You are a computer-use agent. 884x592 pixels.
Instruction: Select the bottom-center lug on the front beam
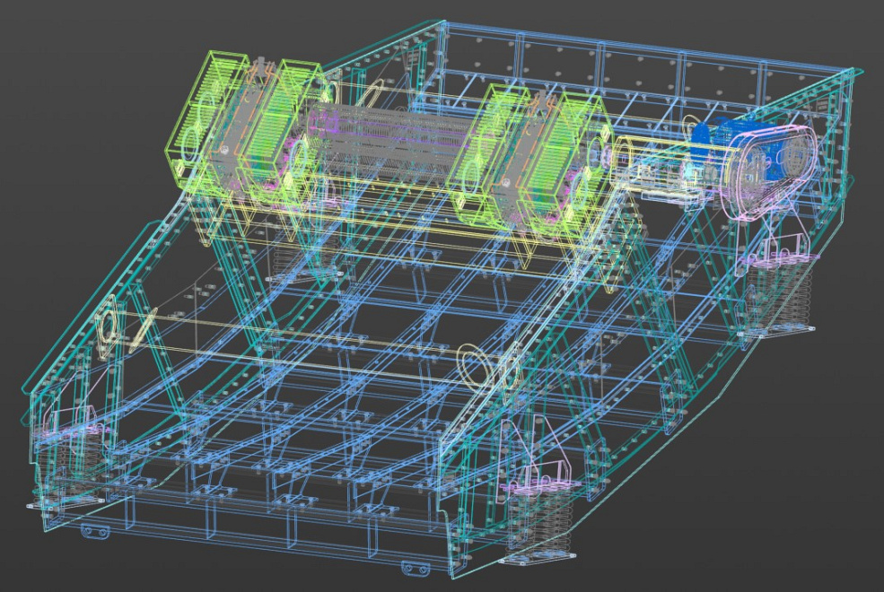point(414,567)
